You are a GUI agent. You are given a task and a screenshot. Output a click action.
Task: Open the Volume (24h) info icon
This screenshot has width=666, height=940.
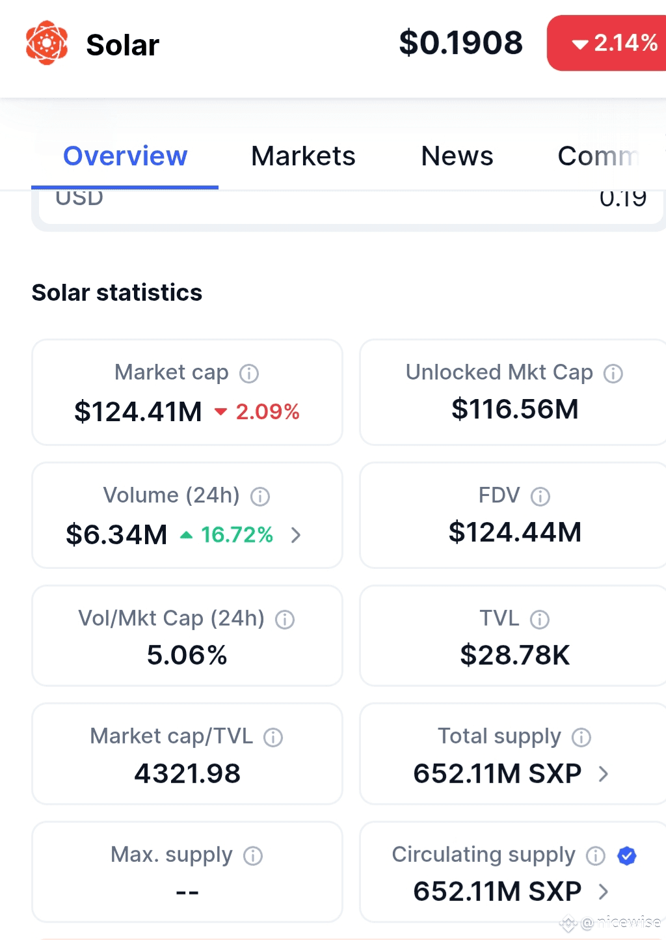[x=260, y=497]
